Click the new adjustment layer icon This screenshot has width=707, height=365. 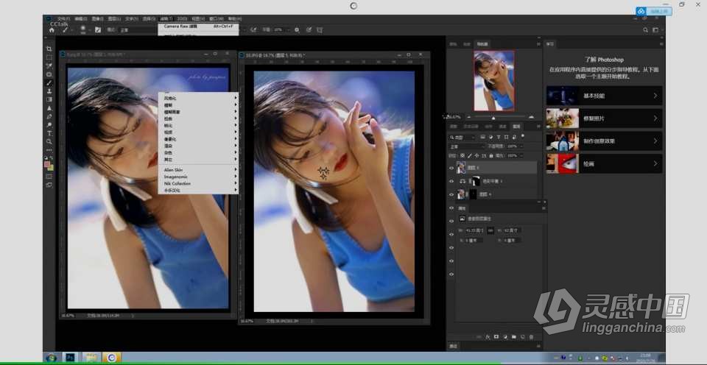point(505,337)
